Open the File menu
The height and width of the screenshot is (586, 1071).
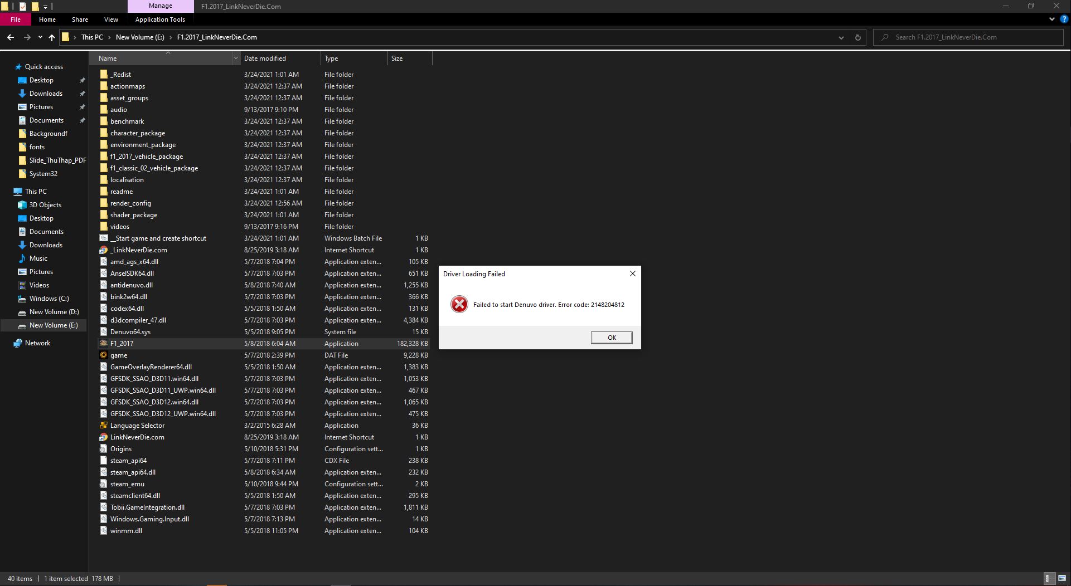(x=16, y=19)
